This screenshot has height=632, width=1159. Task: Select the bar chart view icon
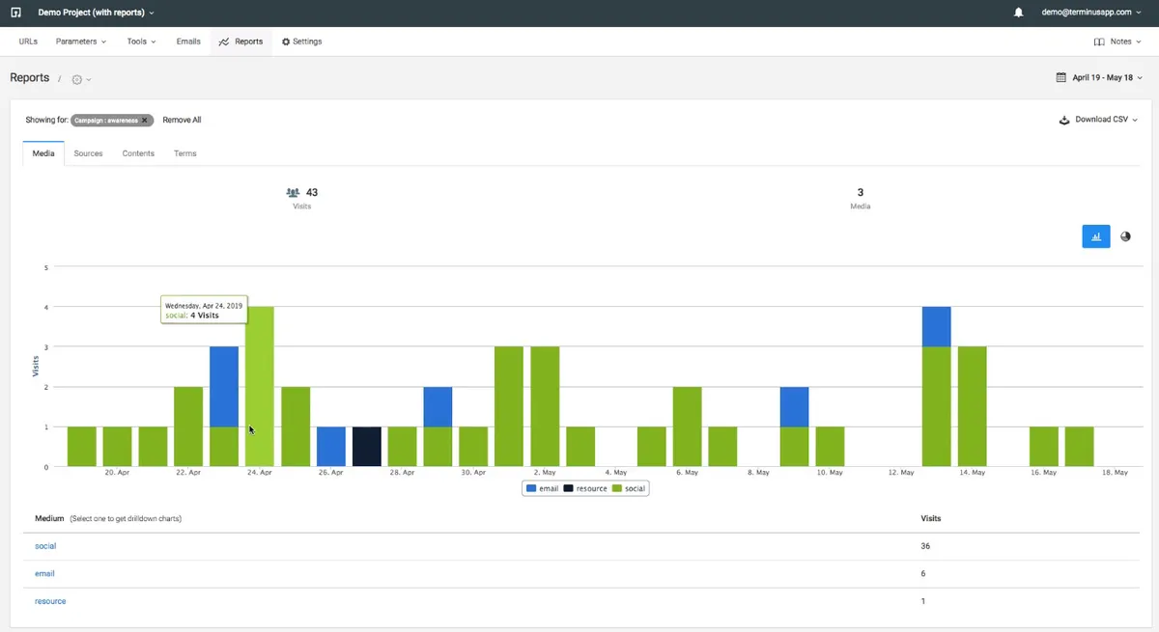[x=1095, y=235]
